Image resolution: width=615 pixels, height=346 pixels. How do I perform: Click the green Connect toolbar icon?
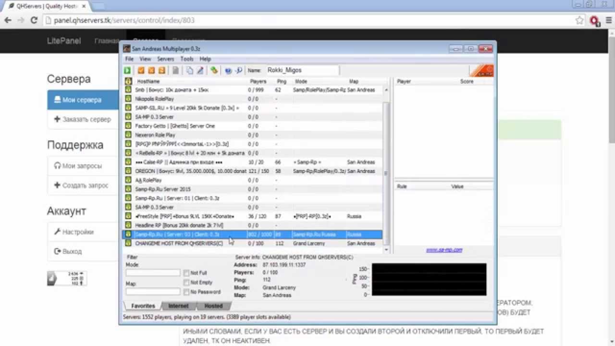[127, 71]
